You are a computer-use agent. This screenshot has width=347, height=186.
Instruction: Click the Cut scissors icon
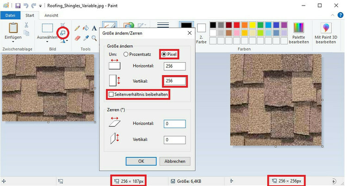[x=26, y=25]
